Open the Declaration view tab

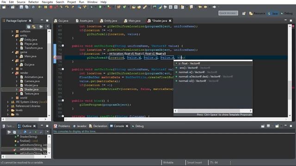[x=98, y=126]
